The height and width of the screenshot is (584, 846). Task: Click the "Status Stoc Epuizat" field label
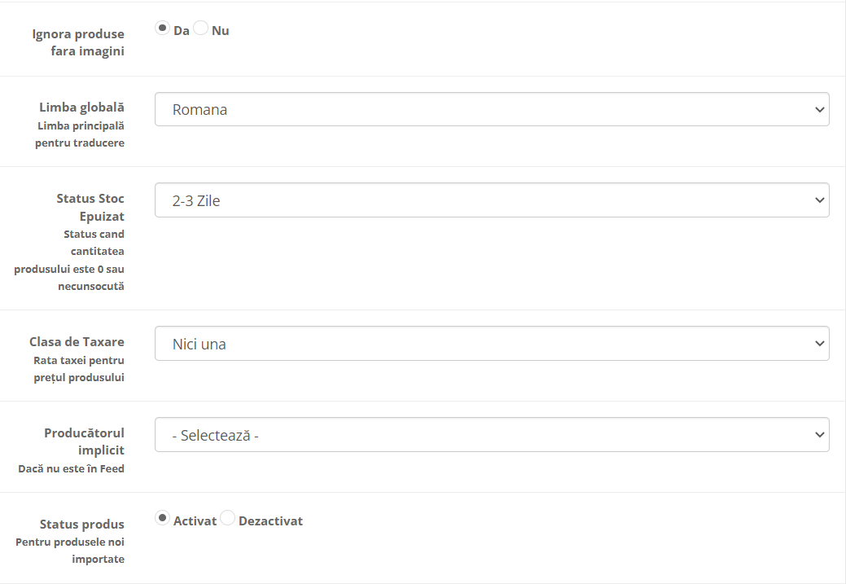coord(90,207)
